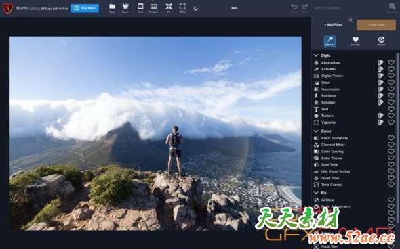
Task: Click the Effect Layers panel heading
Action: [x=327, y=8]
